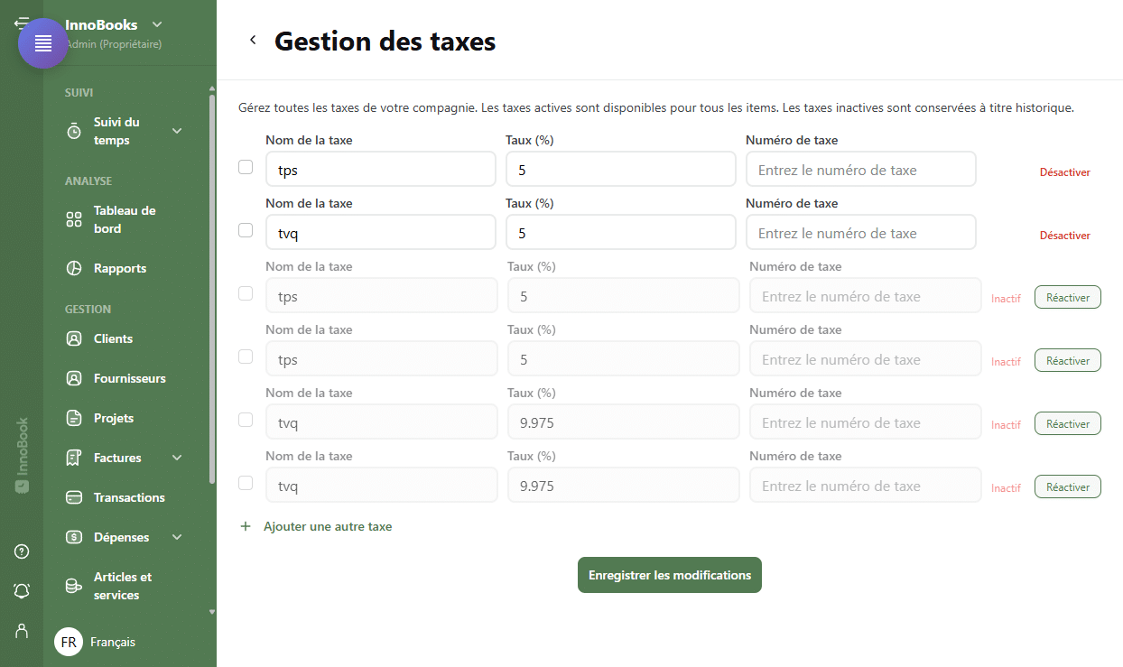Click Ajouter une autre taxe link
Image resolution: width=1123 pixels, height=667 pixels.
pos(328,526)
